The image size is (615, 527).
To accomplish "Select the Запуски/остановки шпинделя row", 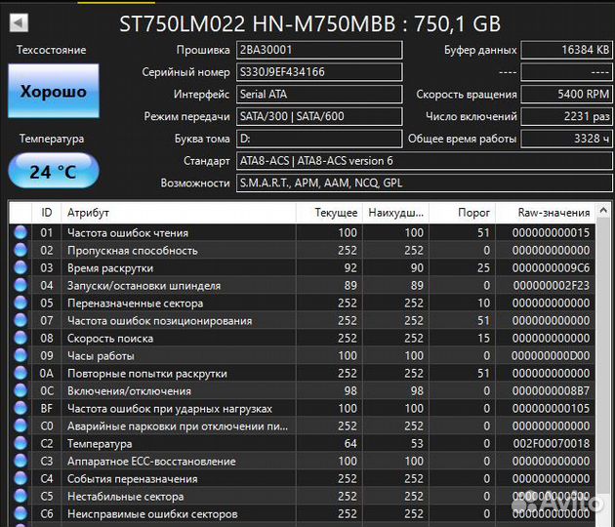I will tap(302, 285).
